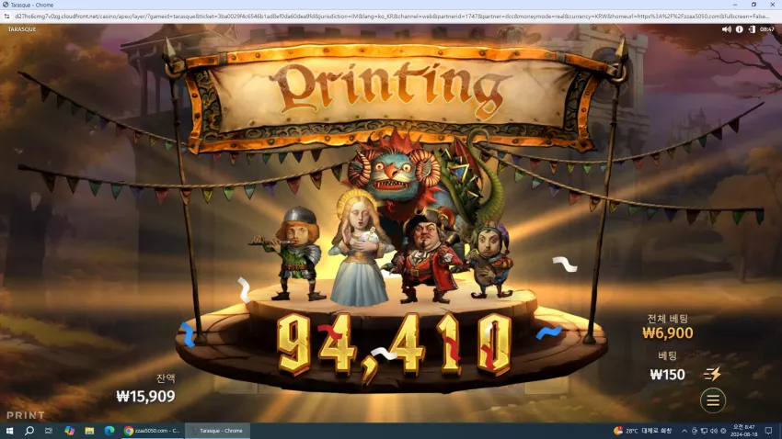
Task: Click the Tarasque - Chrome window title
Action: pos(32,5)
